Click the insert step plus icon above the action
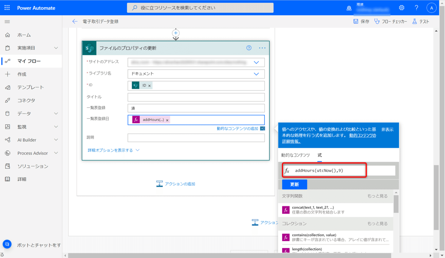The height and width of the screenshot is (258, 445). pyautogui.click(x=176, y=33)
